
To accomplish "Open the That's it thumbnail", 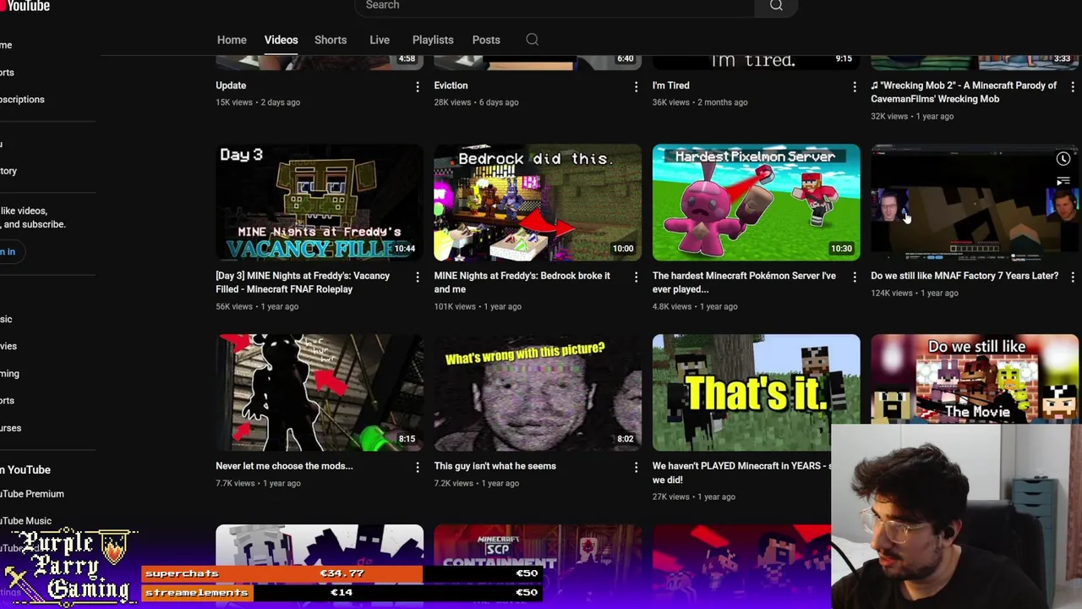I will (x=756, y=392).
